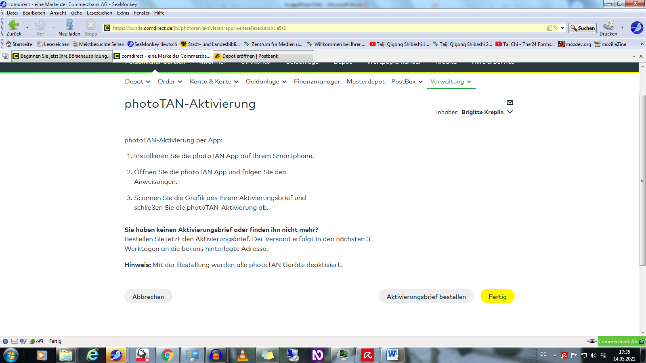Open the Lesezeichen menu in menu bar
This screenshot has height=363, width=646.
point(99,13)
